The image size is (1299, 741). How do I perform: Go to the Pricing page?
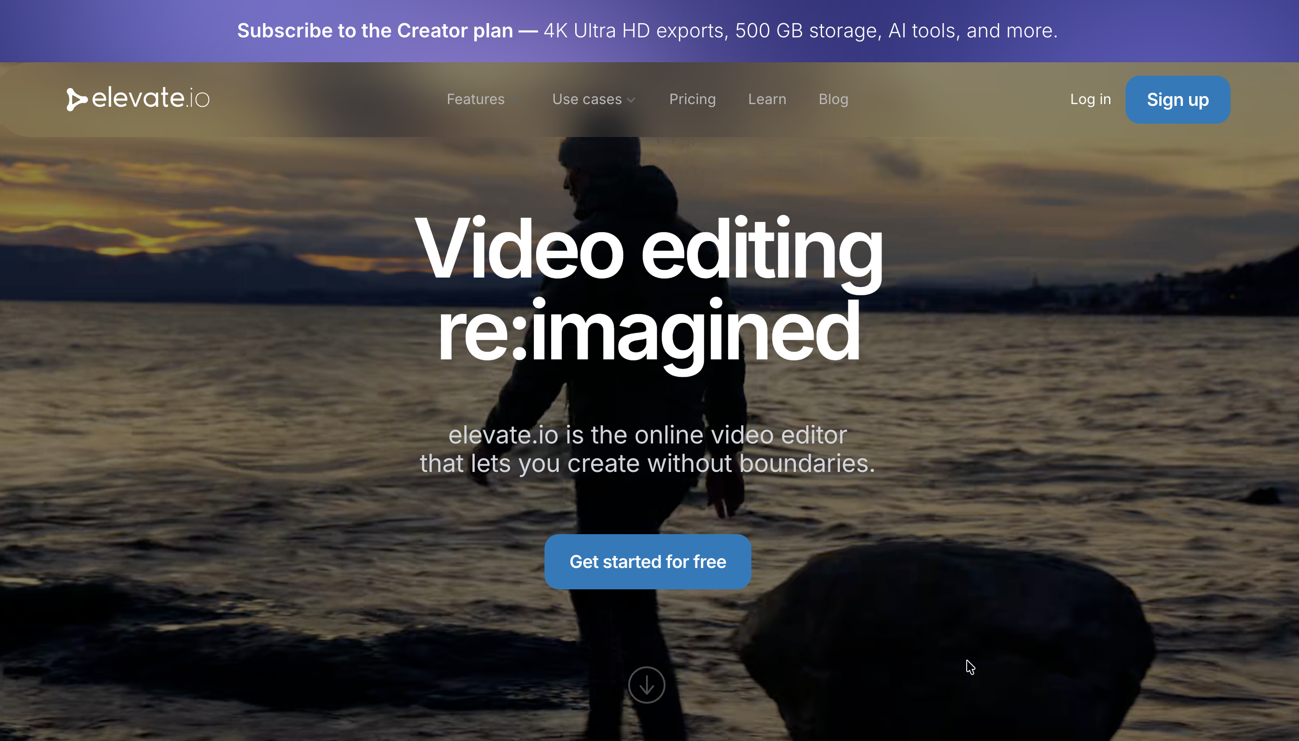tap(692, 99)
